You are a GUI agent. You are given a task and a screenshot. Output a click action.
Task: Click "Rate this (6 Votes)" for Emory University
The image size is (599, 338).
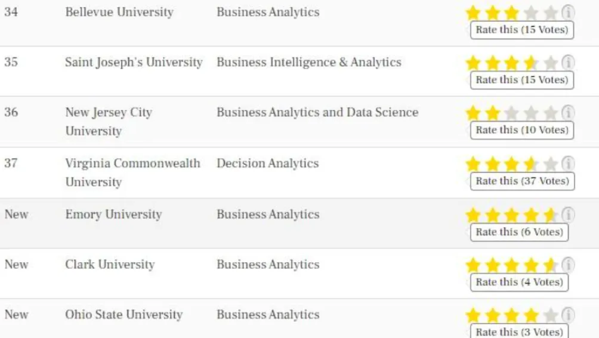[x=519, y=232]
